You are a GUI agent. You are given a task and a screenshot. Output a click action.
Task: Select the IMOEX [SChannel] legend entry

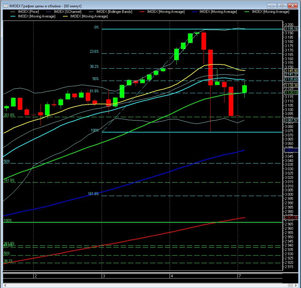[67, 12]
